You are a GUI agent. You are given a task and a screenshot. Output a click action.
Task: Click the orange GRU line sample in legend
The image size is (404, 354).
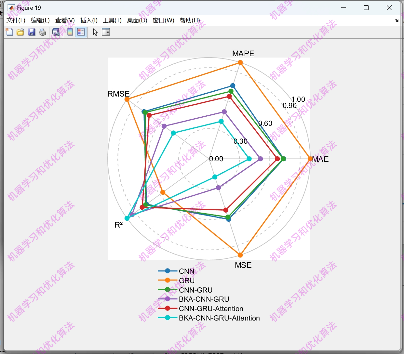pyautogui.click(x=168, y=280)
